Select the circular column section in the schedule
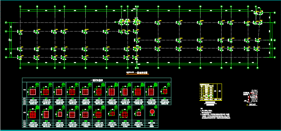Viewport: 281px width, 131px height. (x=152, y=111)
